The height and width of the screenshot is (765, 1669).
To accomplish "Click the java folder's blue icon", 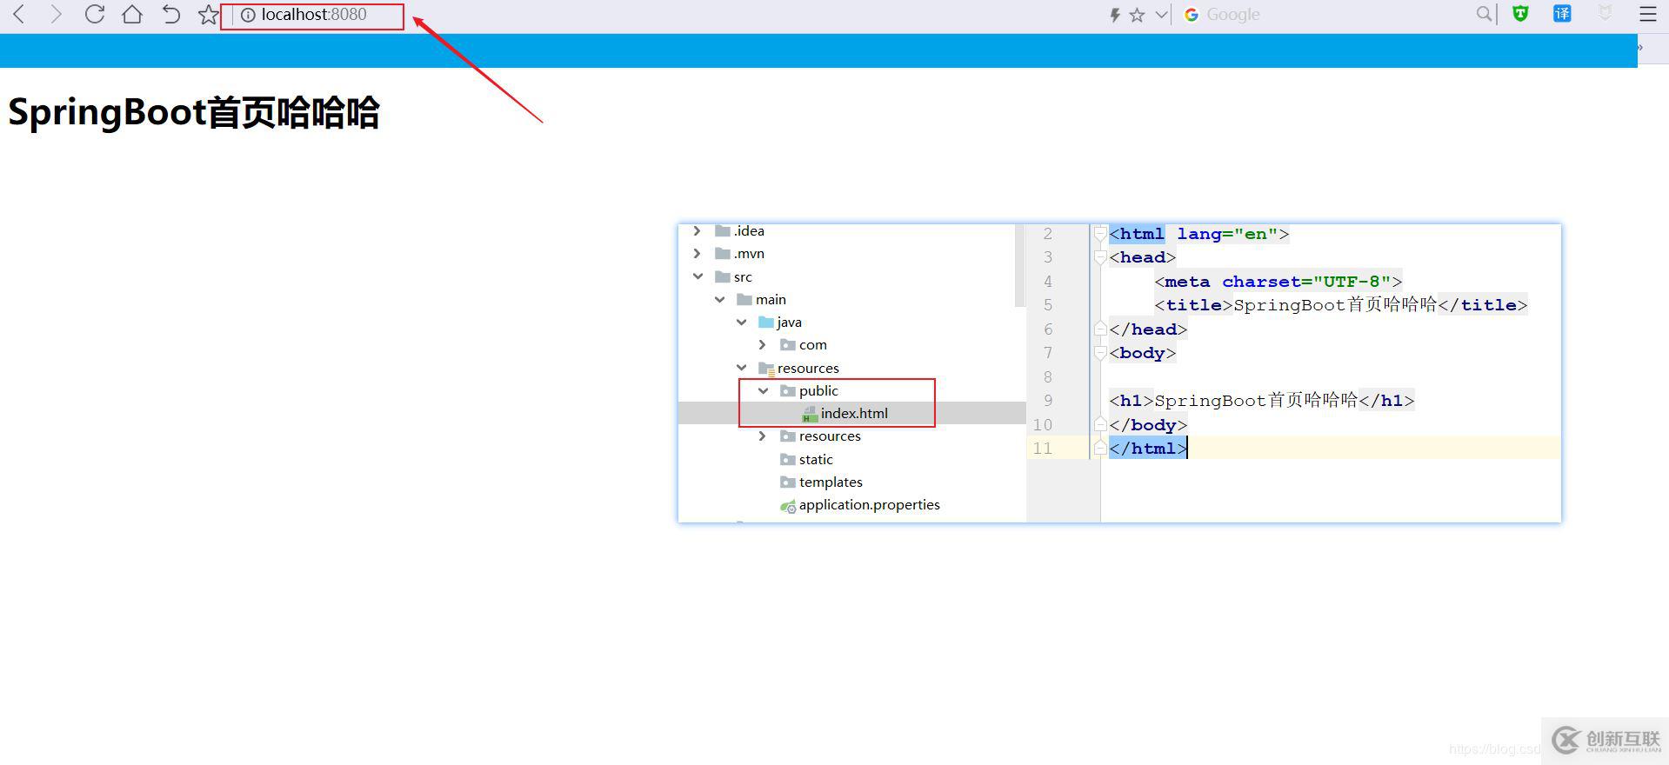I will pos(766,323).
